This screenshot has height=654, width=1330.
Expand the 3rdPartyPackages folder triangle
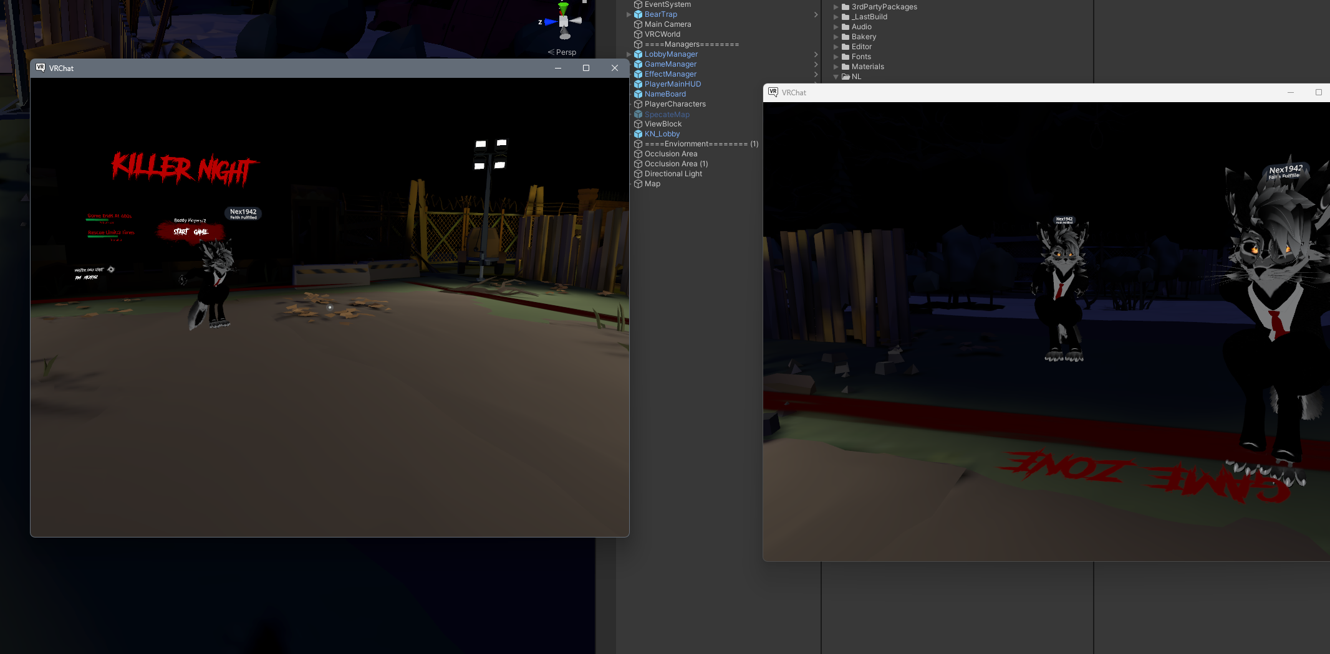click(836, 7)
